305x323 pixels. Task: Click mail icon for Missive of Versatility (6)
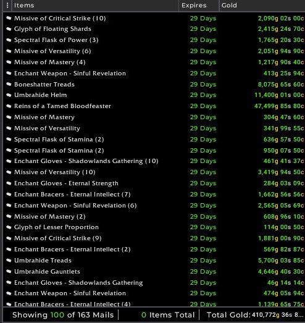[9, 51]
